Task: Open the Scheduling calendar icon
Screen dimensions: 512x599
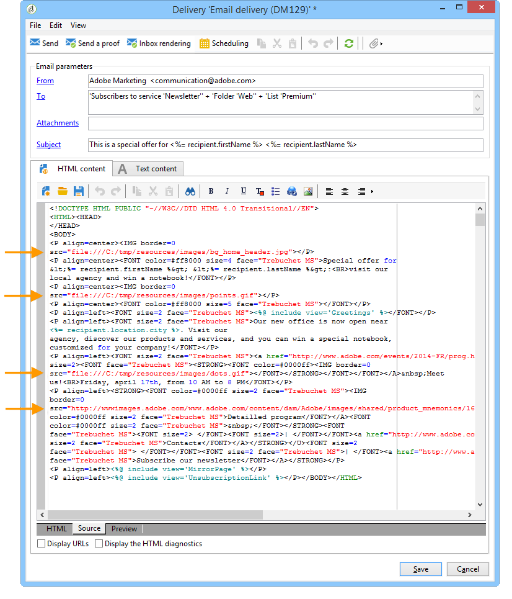Action: tap(205, 43)
